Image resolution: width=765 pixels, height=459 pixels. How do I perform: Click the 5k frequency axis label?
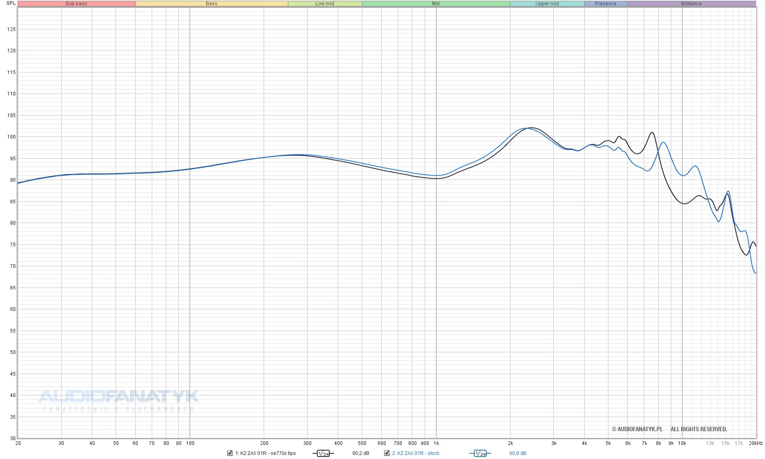point(608,443)
